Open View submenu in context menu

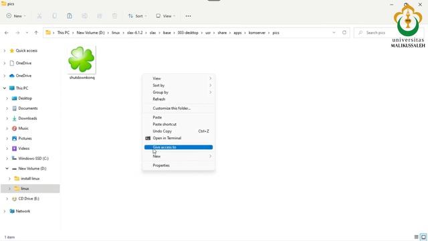pos(179,78)
